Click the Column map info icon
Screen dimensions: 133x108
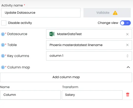[x=3, y=67]
